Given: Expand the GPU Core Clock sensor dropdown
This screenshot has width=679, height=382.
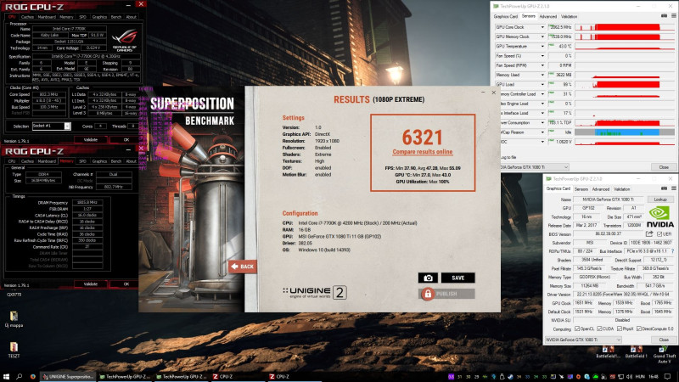Looking at the screenshot, I should coord(542,27).
